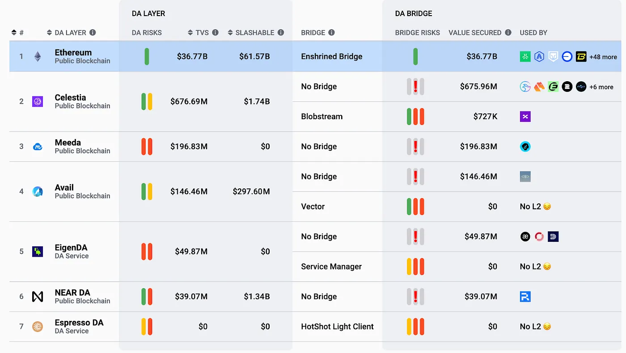This screenshot has height=353, width=626.
Task: Click the EigenDA logo icon
Action: (38, 252)
